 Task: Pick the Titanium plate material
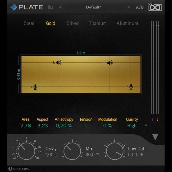pos(98,23)
